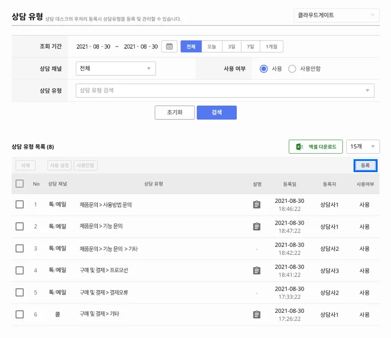Check the checkbox for row 2
Image resolution: width=391 pixels, height=338 pixels.
tap(20, 226)
